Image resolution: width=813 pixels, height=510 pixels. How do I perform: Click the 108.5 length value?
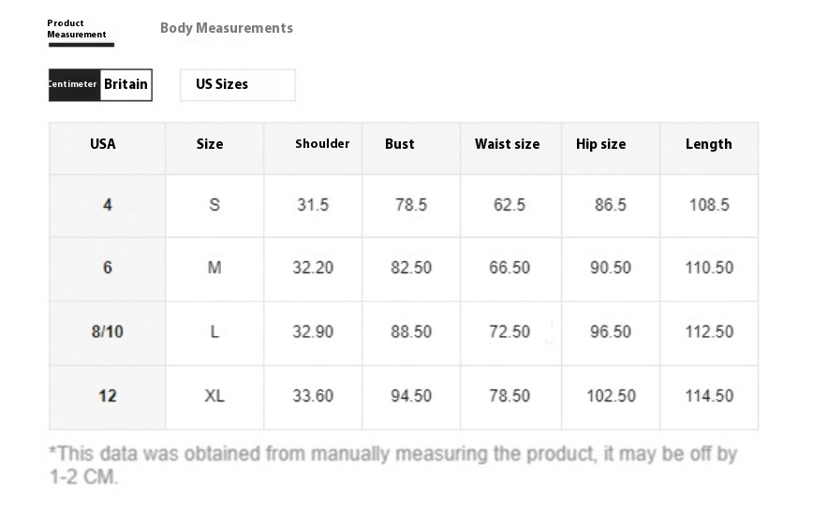(709, 205)
